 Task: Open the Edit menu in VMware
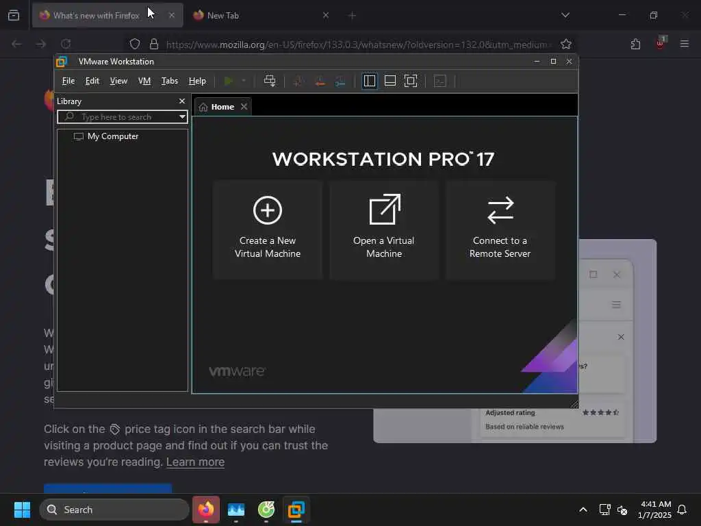point(92,81)
